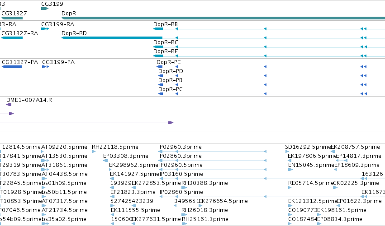Click the EN15045.5prime EST label
This screenshot has width=385, height=226.
pos(311,165)
